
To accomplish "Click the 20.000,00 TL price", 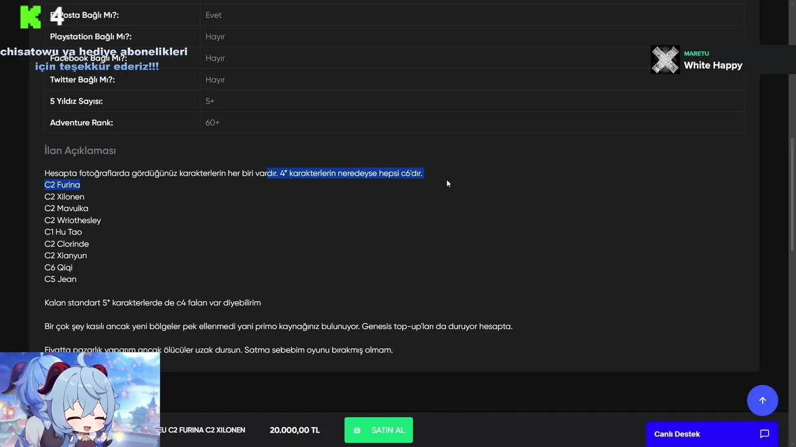I will point(295,430).
